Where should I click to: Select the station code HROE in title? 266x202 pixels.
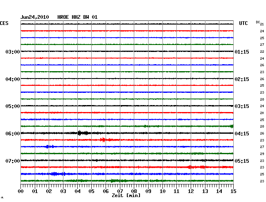pos(63,17)
